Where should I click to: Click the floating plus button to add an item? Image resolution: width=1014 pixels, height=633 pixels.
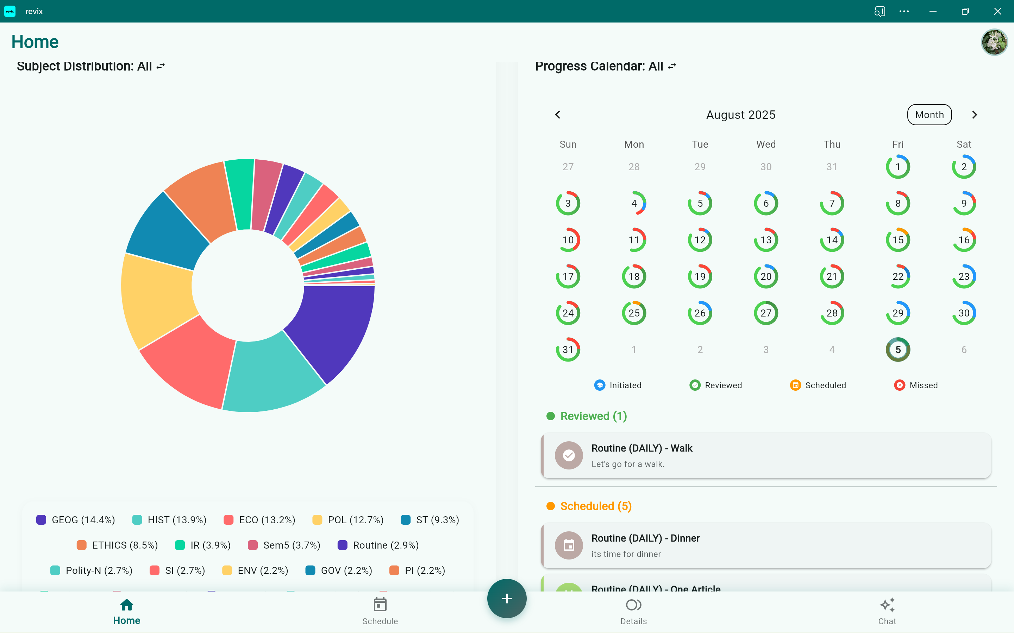tap(507, 598)
